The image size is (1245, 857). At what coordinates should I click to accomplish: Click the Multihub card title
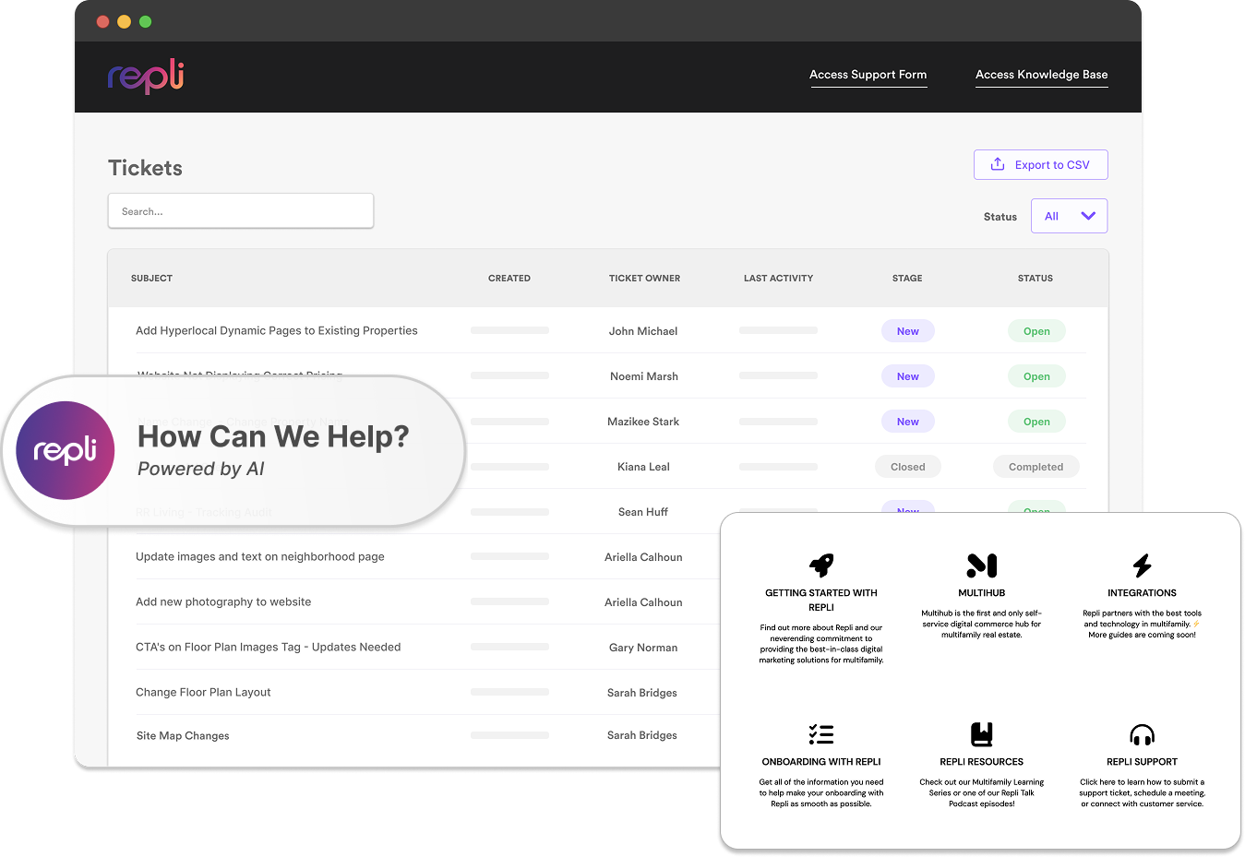click(x=982, y=593)
